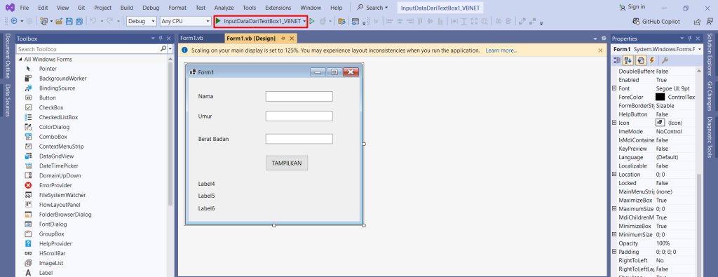
Task: Click the designer tab gear settings icon
Action: point(604,39)
